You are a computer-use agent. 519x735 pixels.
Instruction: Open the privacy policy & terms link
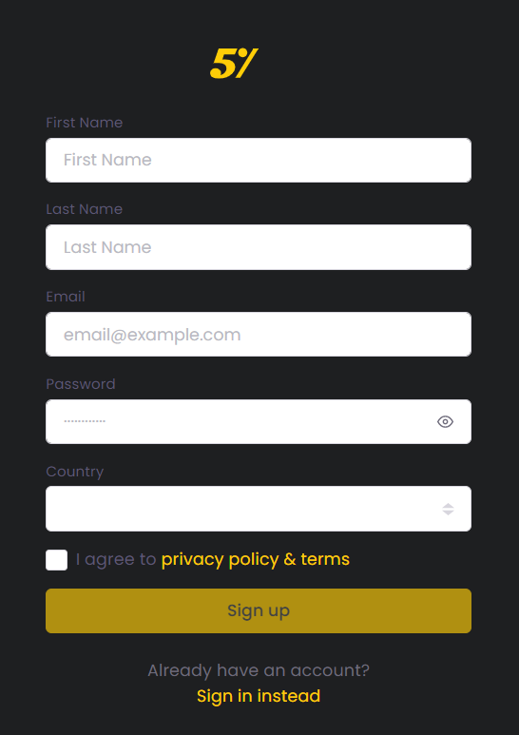pos(256,559)
